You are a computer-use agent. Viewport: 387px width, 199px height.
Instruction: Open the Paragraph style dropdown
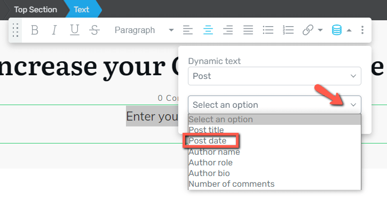(x=144, y=30)
